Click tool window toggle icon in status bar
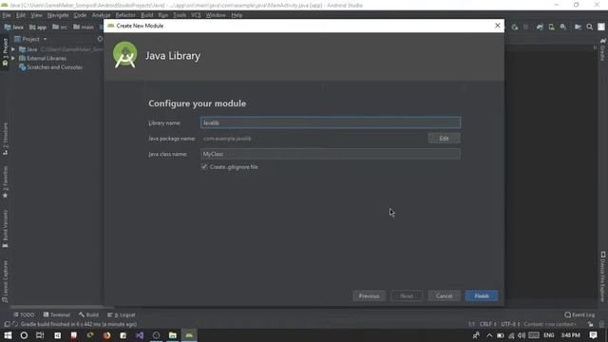The width and height of the screenshot is (608, 342). coord(7,324)
